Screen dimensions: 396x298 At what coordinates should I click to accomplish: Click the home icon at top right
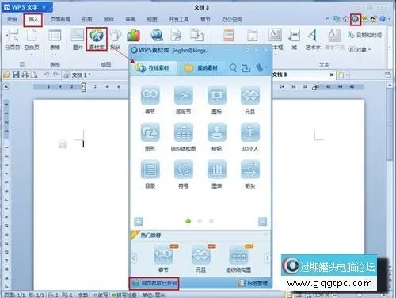point(345,19)
